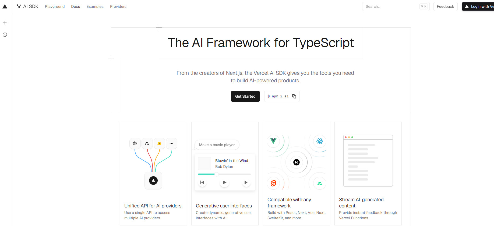Click the Blowin' in the Wind title

coord(232,161)
